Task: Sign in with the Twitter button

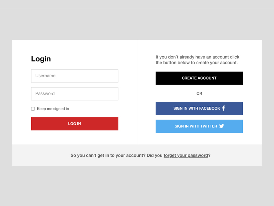Action: (199, 126)
